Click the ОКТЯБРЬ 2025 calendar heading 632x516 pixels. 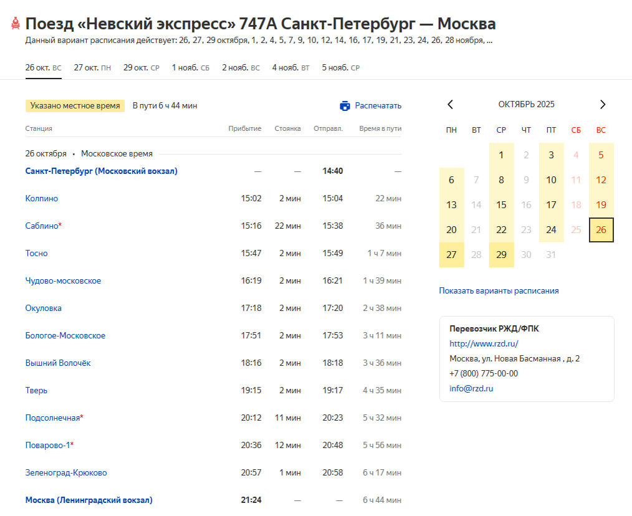[527, 105]
